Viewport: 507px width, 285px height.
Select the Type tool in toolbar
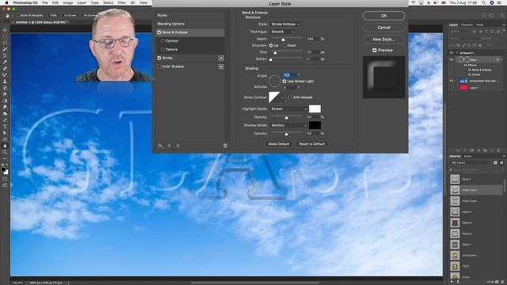[x=5, y=127]
